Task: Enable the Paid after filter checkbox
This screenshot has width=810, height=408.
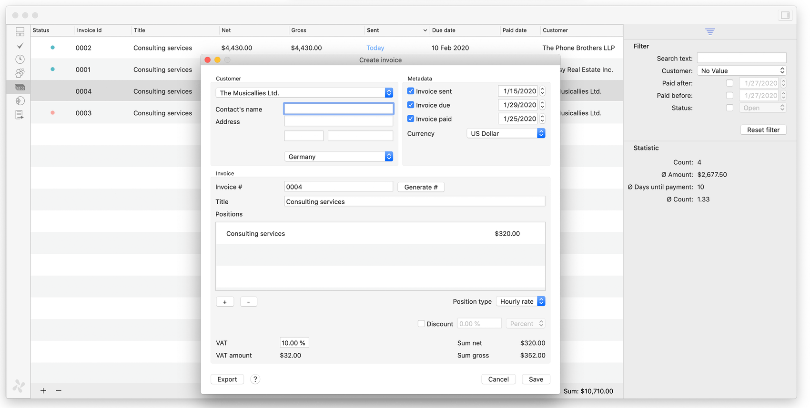Action: coord(729,83)
